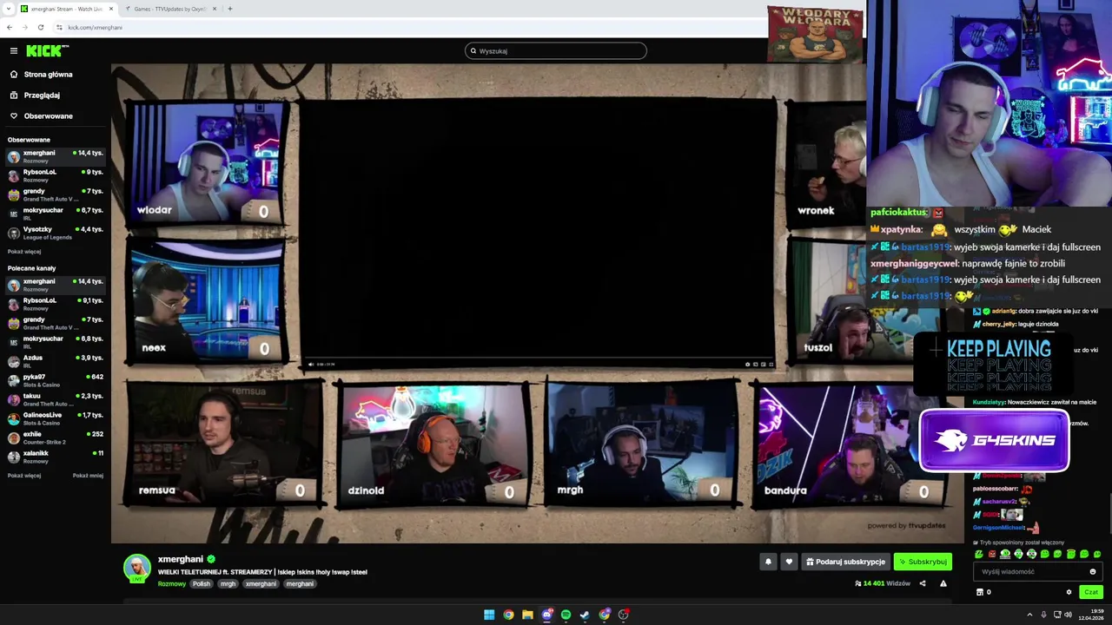Viewport: 1112px width, 625px height.
Task: Open Steam from the taskbar
Action: tap(585, 615)
